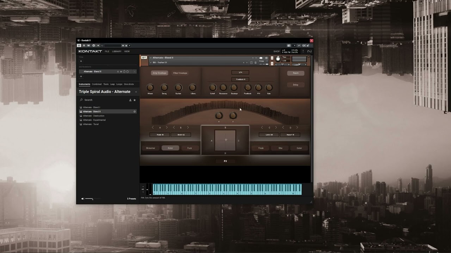This screenshot has width=451, height=253.
Task: Click the host camera snapshot icon
Action: coord(289,45)
